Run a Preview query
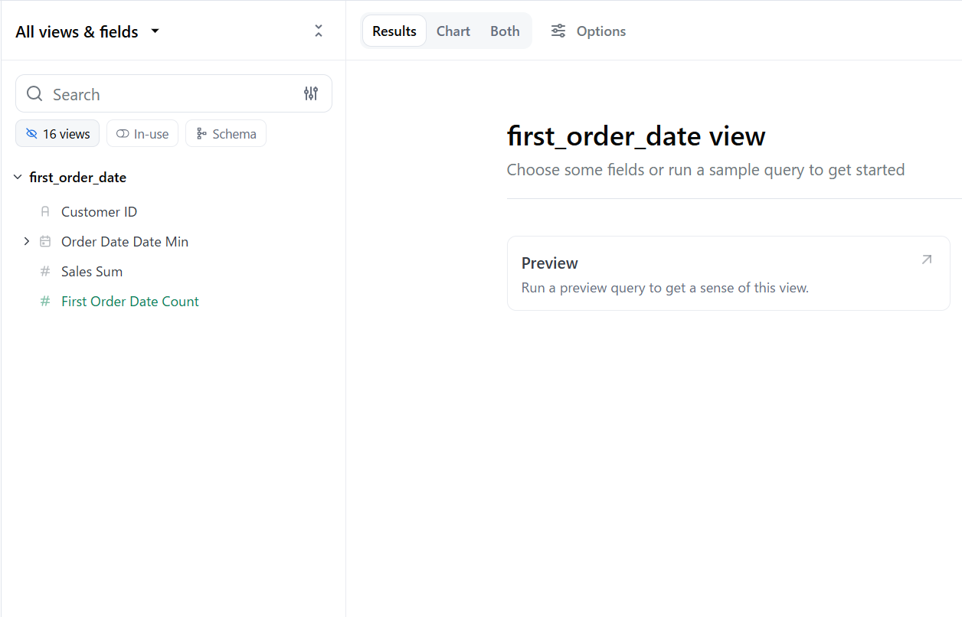Image resolution: width=962 pixels, height=617 pixels. [x=728, y=273]
